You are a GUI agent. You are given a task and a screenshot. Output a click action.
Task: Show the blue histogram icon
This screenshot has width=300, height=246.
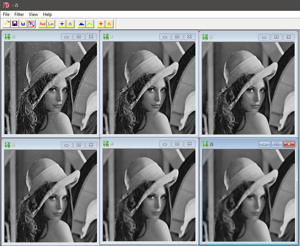click(x=82, y=24)
